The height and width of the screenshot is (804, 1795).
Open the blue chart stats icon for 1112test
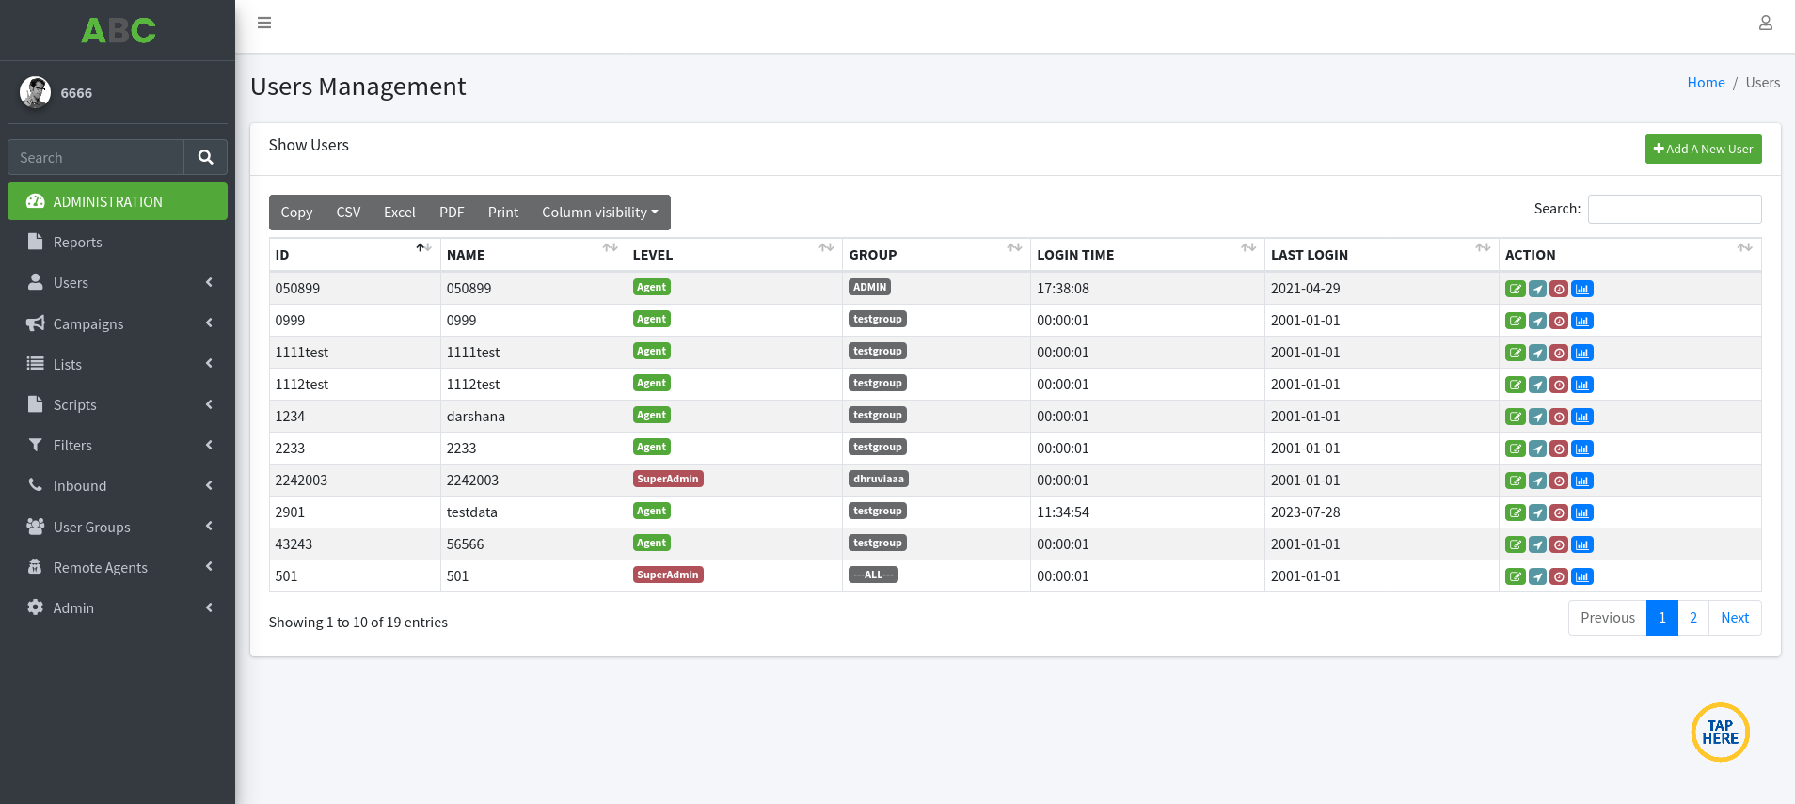point(1582,385)
